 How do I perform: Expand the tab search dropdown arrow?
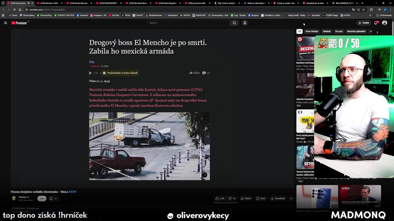(x=3, y=3)
